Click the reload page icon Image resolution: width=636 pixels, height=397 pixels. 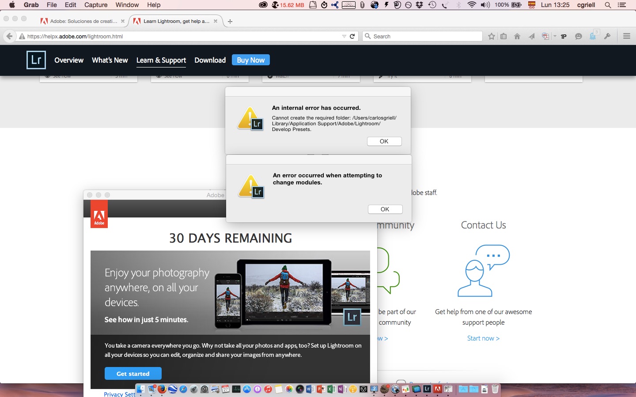pyautogui.click(x=352, y=36)
